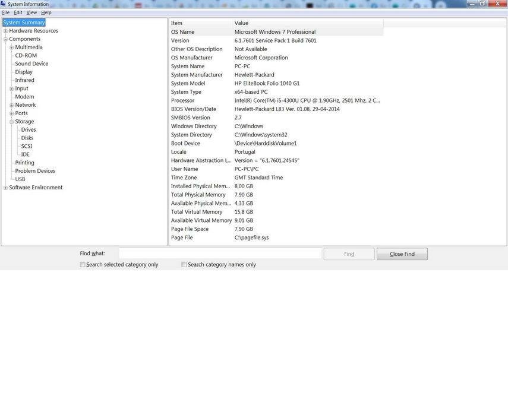
Task: Click 'Other OS Description' item
Action: point(197,49)
